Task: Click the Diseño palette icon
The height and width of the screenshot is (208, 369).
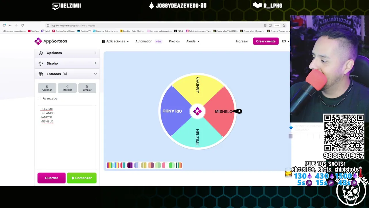Action: (x=41, y=64)
